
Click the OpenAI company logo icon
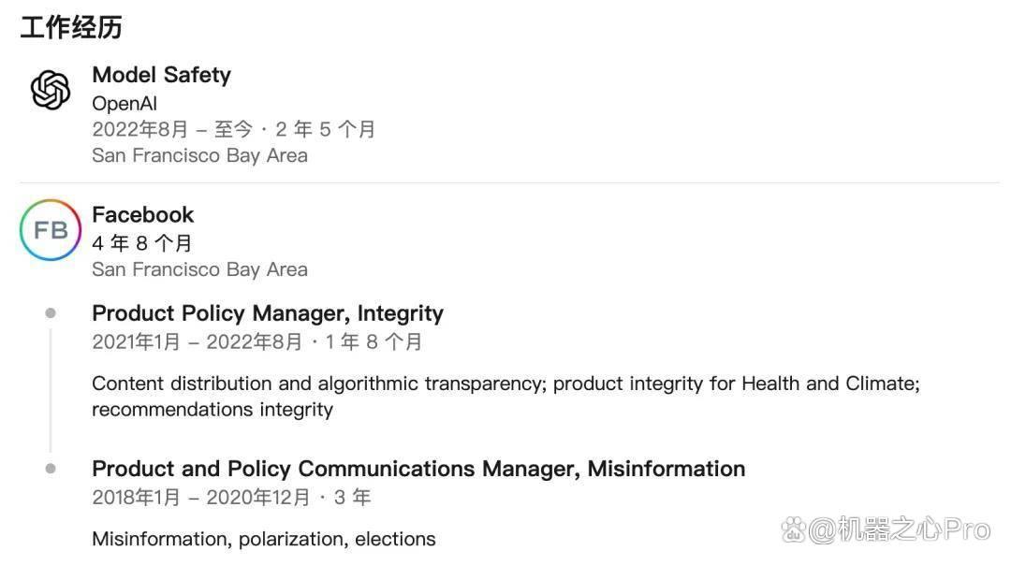[x=51, y=90]
